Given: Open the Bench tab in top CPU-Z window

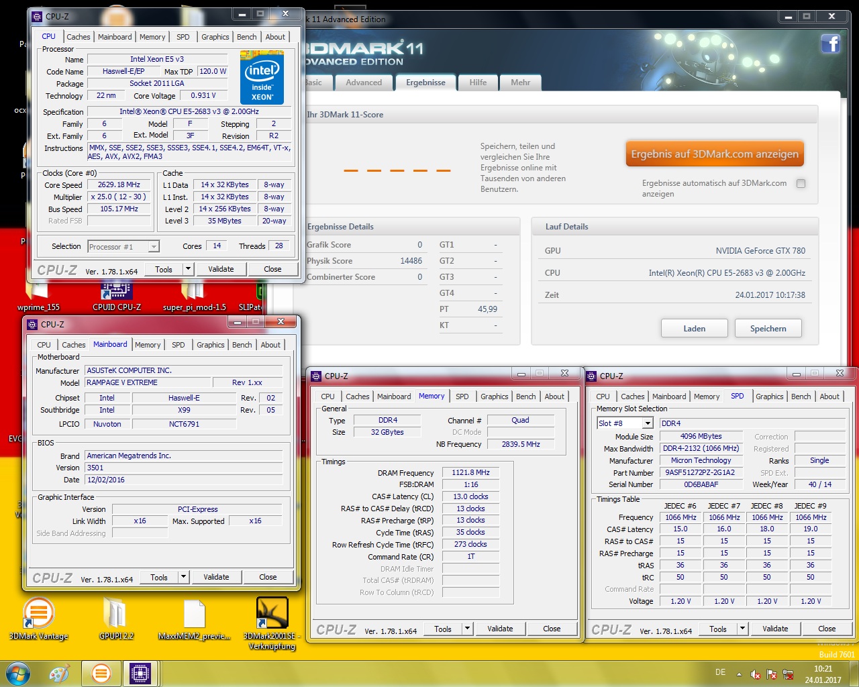Looking at the screenshot, I should pos(247,37).
